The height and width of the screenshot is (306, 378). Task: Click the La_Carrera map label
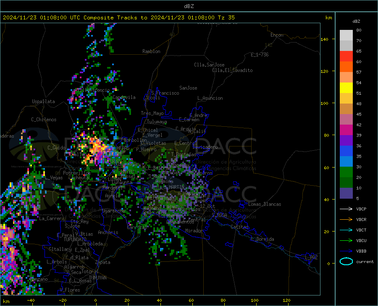[x=52, y=218]
